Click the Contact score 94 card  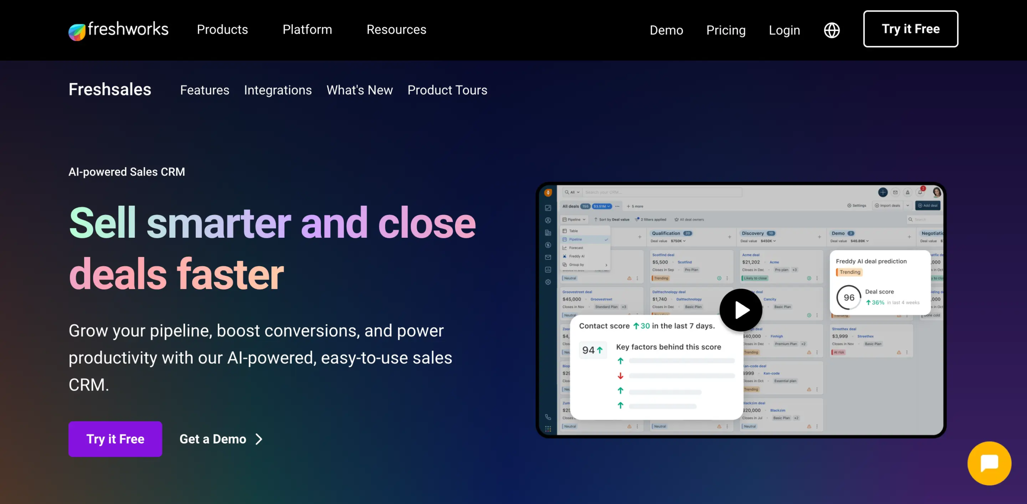(657, 367)
